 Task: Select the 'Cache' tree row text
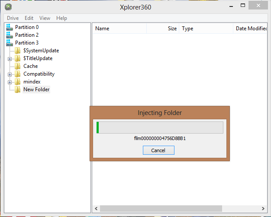pos(31,66)
